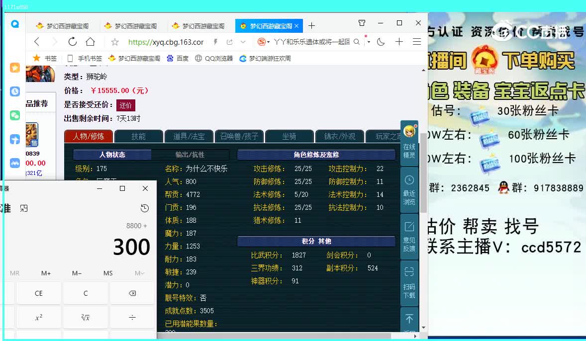Open 最近浏览 recent views widget
The width and height of the screenshot is (586, 341).
(x=409, y=190)
